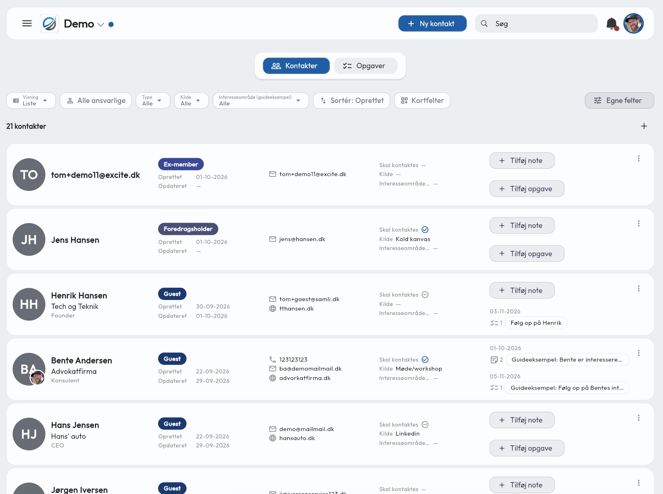The height and width of the screenshot is (494, 663).
Task: Open the options menu for tom+demo11@excite.dk
Action: pos(638,159)
